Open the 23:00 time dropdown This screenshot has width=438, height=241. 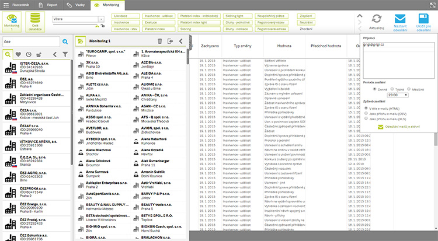tap(398, 95)
